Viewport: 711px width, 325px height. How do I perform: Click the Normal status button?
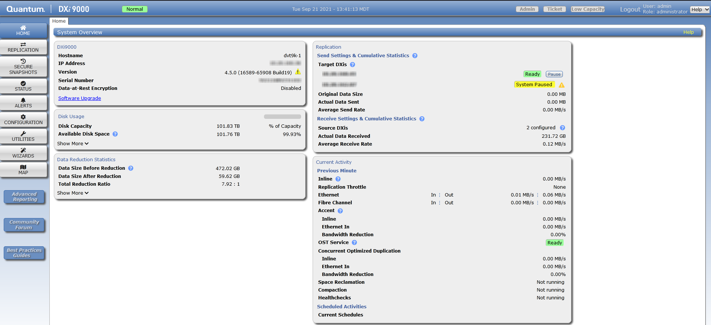point(135,9)
